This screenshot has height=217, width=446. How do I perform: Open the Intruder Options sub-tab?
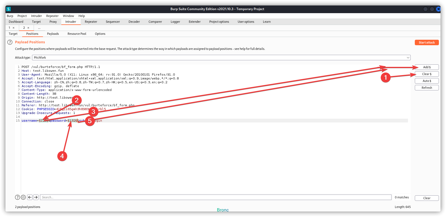(x=100, y=34)
